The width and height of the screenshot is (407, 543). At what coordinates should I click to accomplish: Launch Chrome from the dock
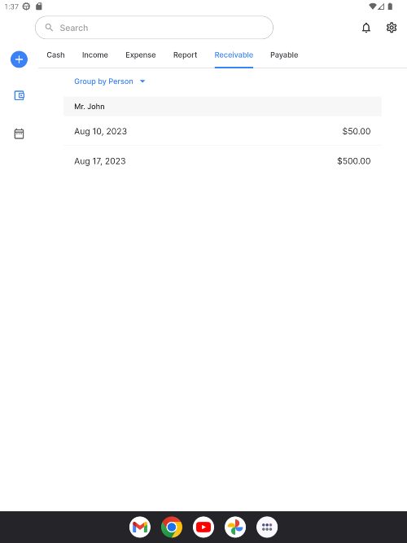[x=172, y=527]
